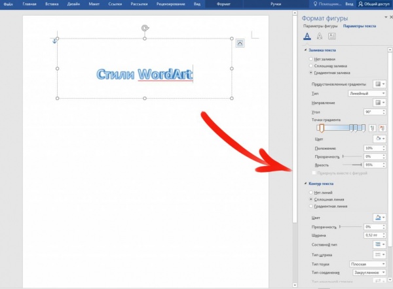Click the Общий доступ share button

(x=374, y=4)
